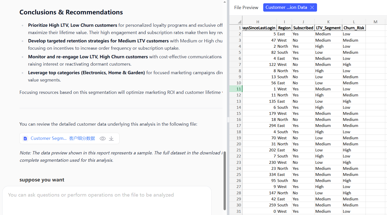Select the Region header cell

(x=284, y=28)
